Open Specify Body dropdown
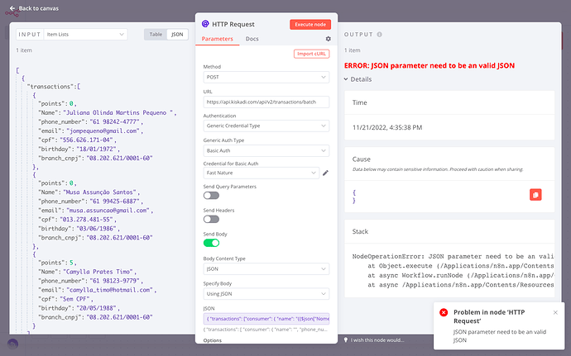Image resolution: width=571 pixels, height=356 pixels. point(266,294)
